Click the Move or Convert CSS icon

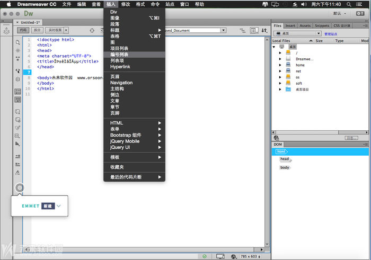(x=17, y=144)
